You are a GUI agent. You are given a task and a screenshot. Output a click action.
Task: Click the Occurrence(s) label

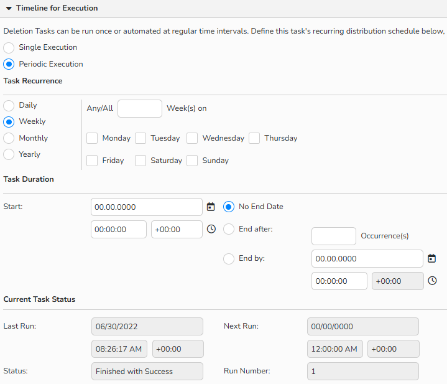[x=385, y=236]
